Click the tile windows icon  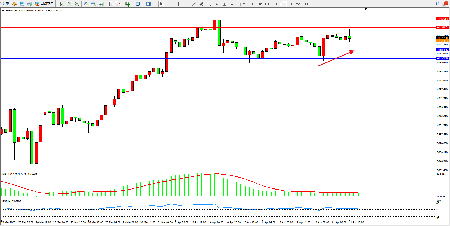click(101, 4)
